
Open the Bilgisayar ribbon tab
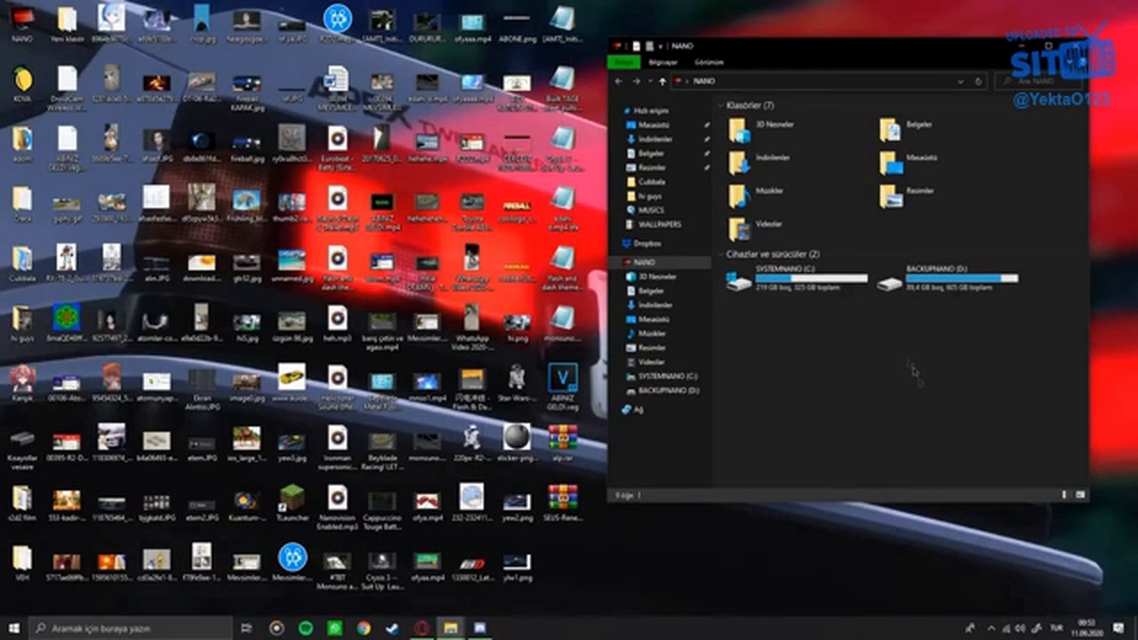coord(662,62)
